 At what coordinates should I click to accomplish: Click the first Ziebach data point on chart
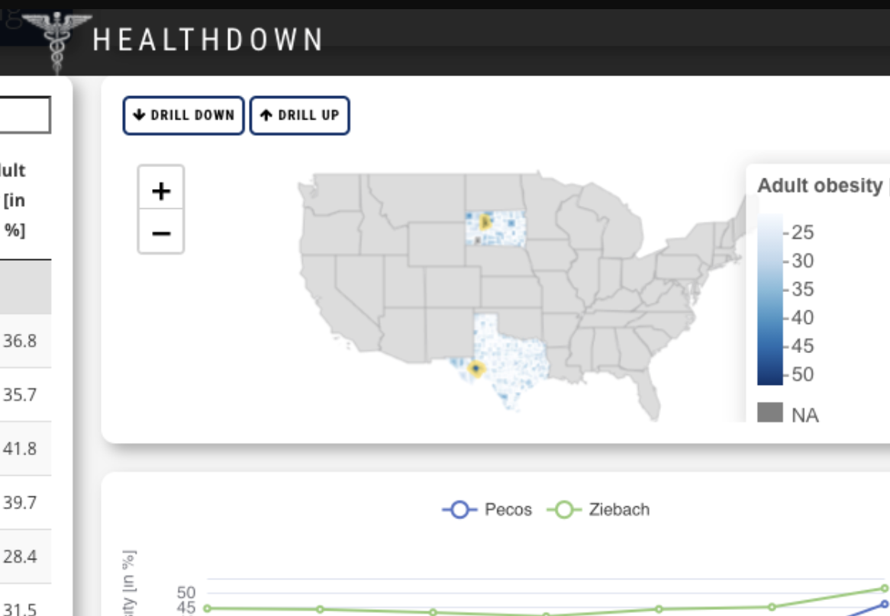click(207, 608)
